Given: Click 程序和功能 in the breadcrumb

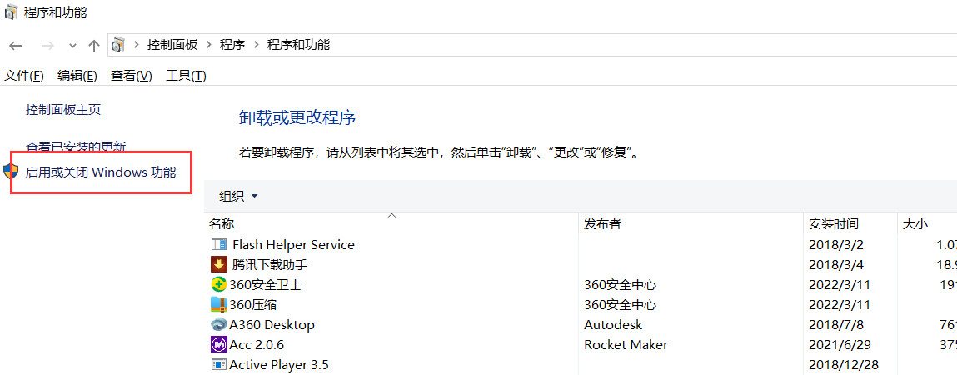Looking at the screenshot, I should (298, 45).
